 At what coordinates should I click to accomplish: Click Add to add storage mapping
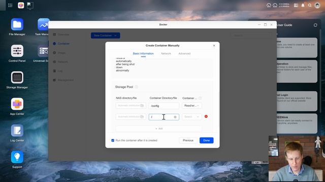[159, 128]
